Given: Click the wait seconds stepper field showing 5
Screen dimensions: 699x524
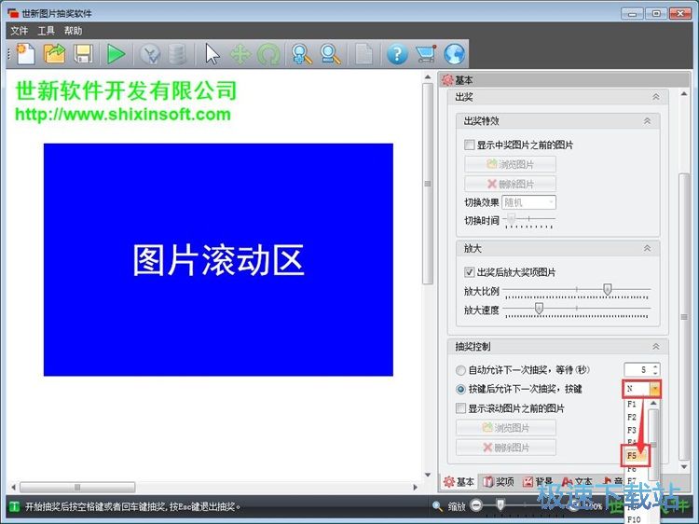Looking at the screenshot, I should coord(641,370).
